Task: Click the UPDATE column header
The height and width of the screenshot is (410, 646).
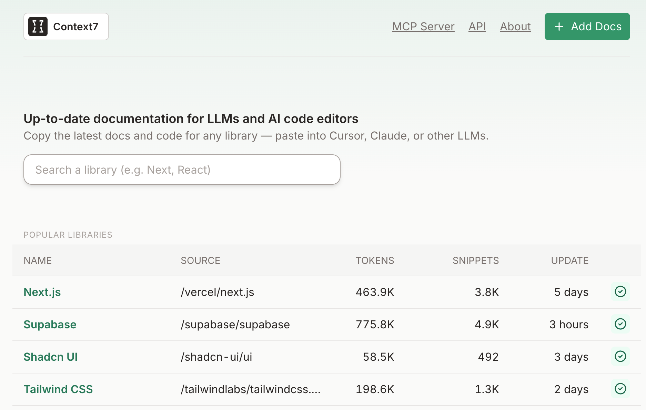Action: [569, 260]
